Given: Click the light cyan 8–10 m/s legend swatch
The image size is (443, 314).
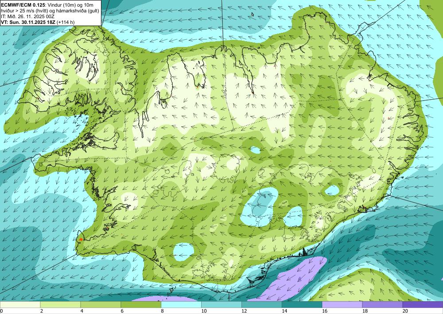Looking at the screenshot, I should tap(181, 305).
